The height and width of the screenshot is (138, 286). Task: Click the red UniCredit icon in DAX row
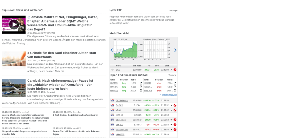click(175, 70)
